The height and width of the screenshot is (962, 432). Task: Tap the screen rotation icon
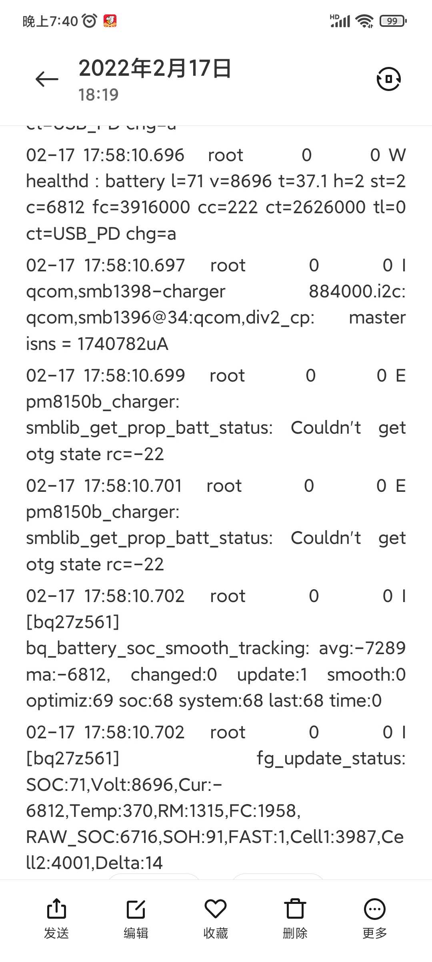[x=388, y=79]
